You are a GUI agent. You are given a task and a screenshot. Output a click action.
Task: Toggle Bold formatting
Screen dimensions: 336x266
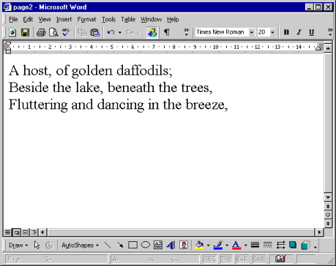(x=286, y=32)
